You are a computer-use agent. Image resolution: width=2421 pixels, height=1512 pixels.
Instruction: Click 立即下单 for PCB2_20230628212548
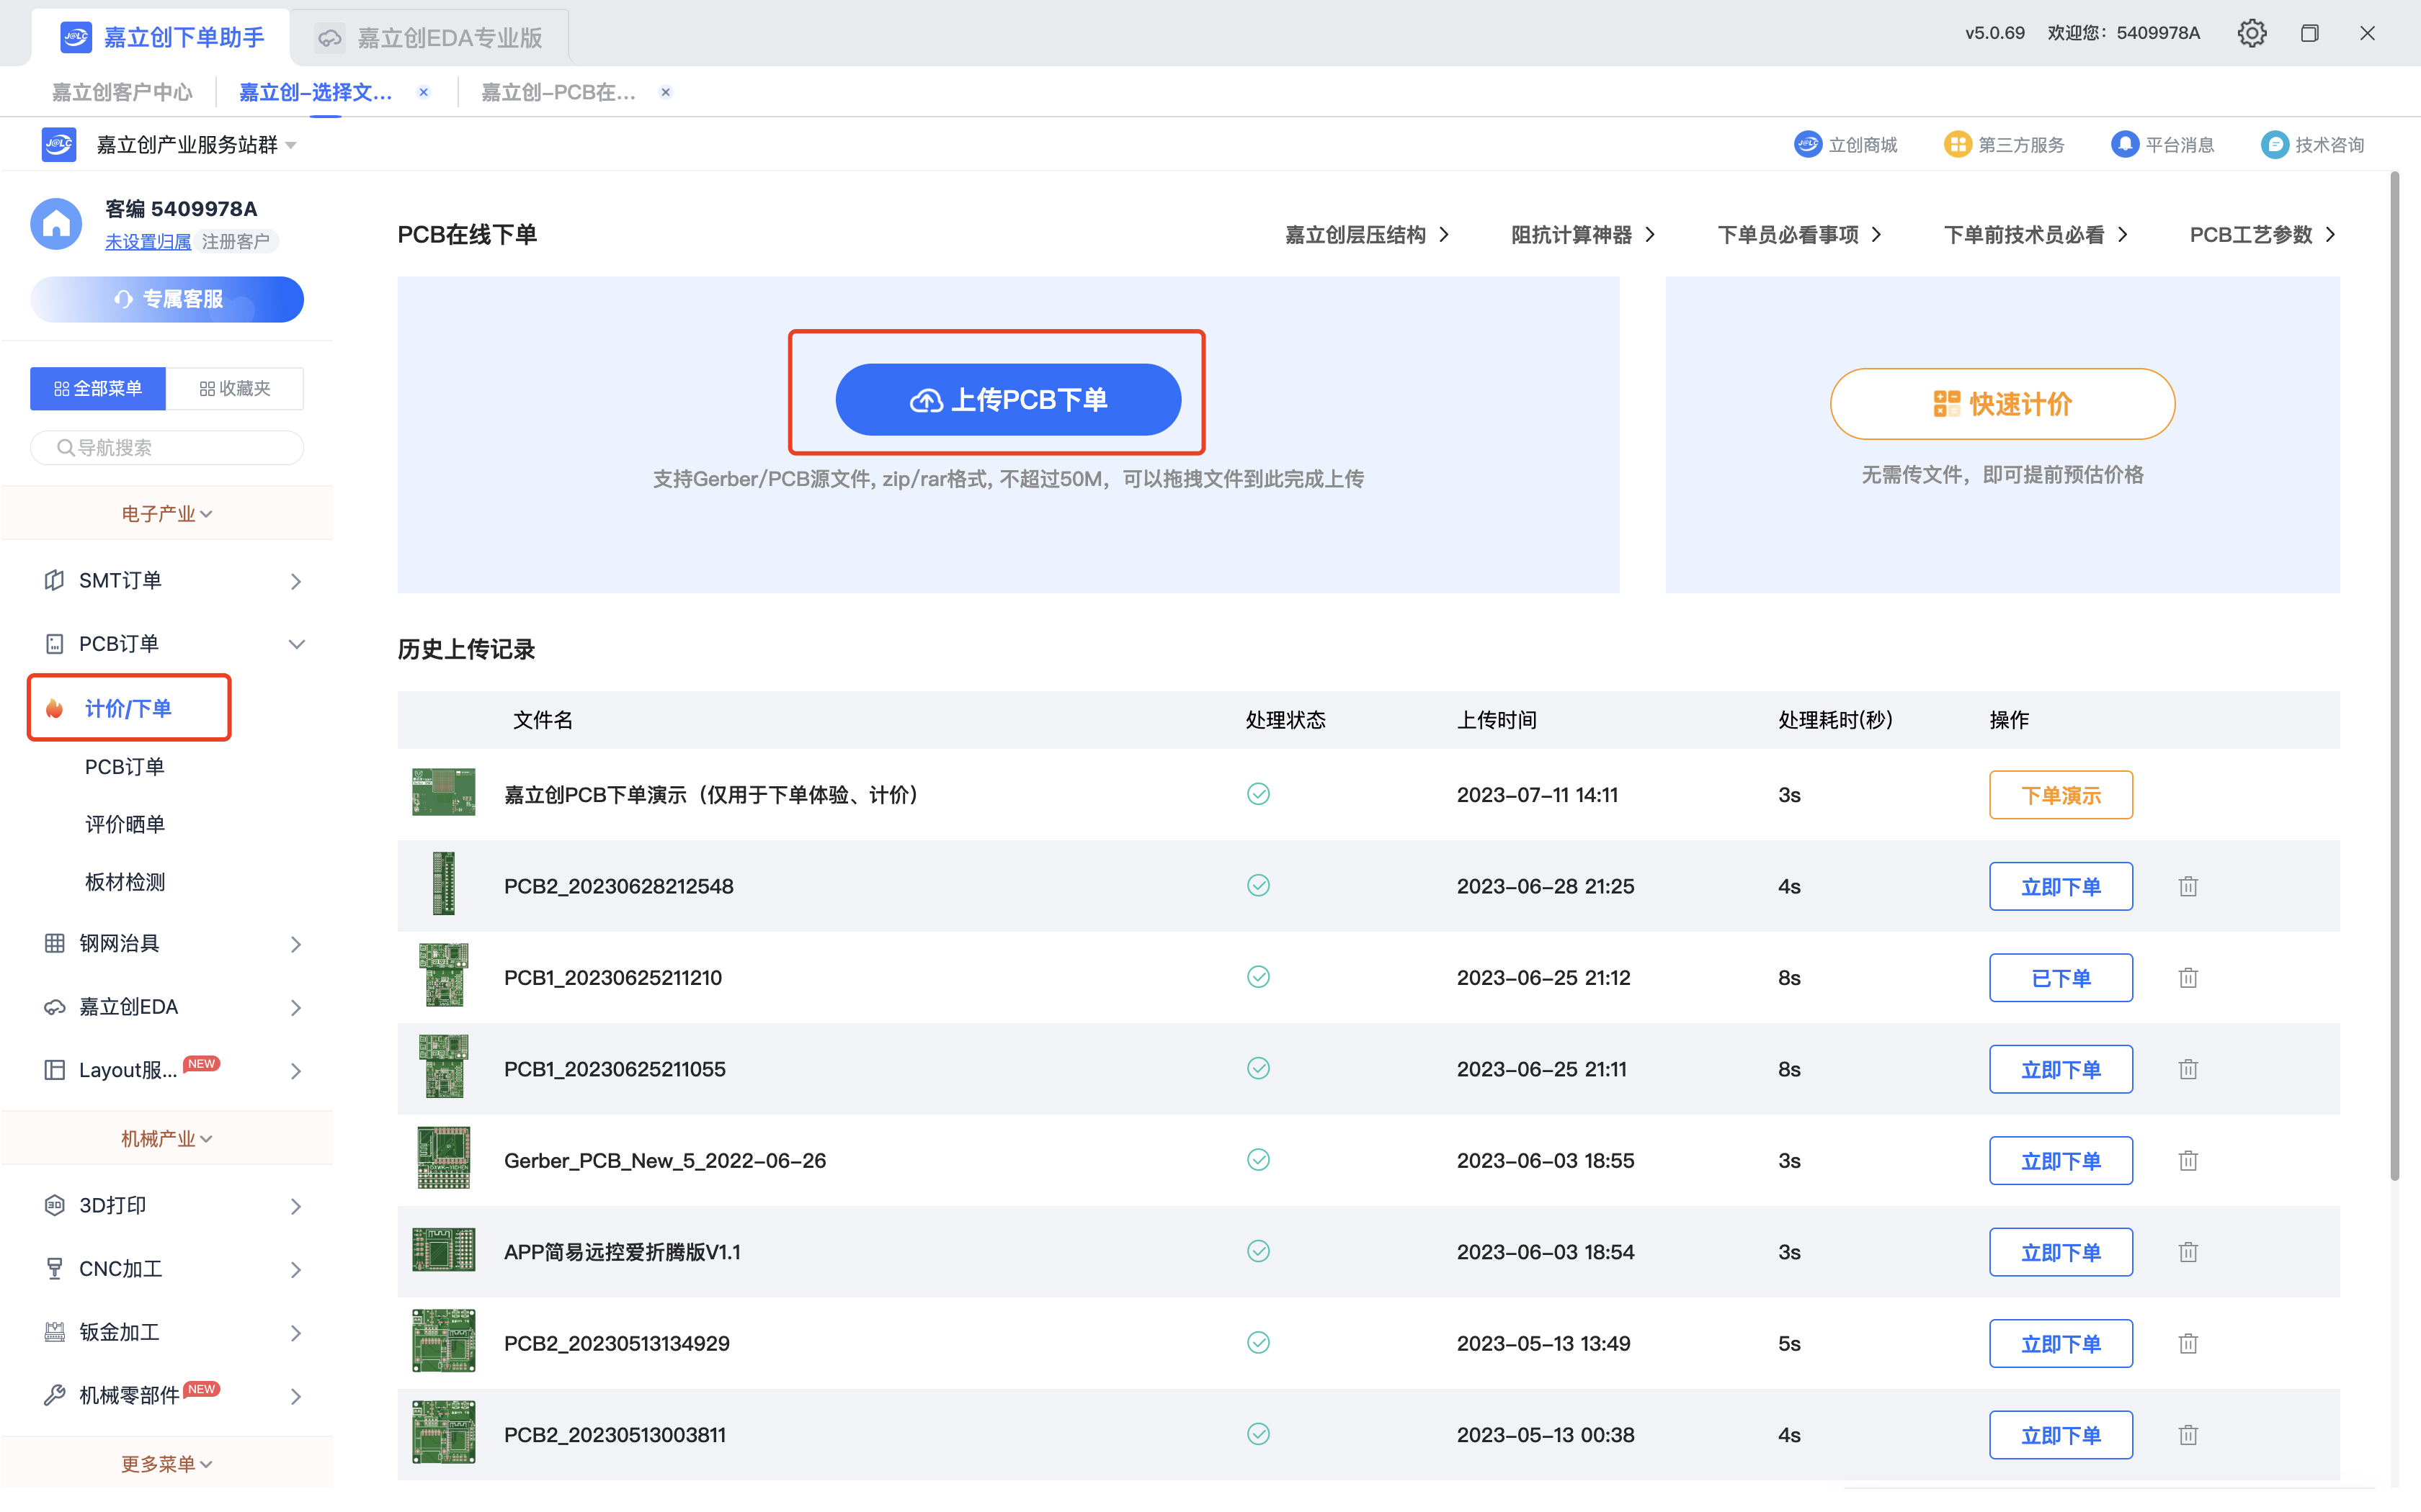click(2060, 887)
